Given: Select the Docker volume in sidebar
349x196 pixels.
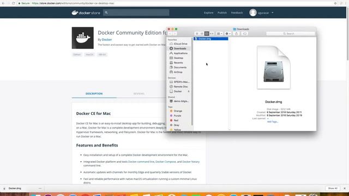Looking at the screenshot, I should (x=178, y=91).
